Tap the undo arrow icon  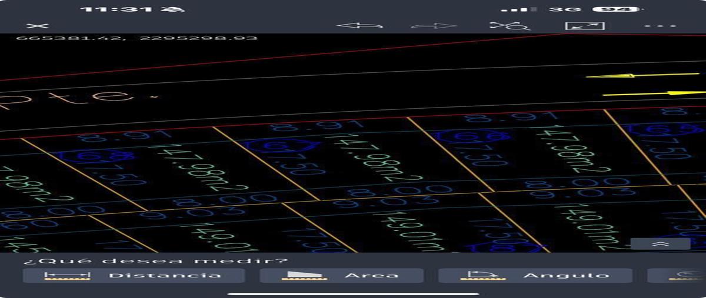click(x=359, y=26)
